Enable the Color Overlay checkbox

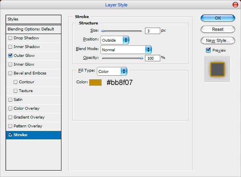10,109
